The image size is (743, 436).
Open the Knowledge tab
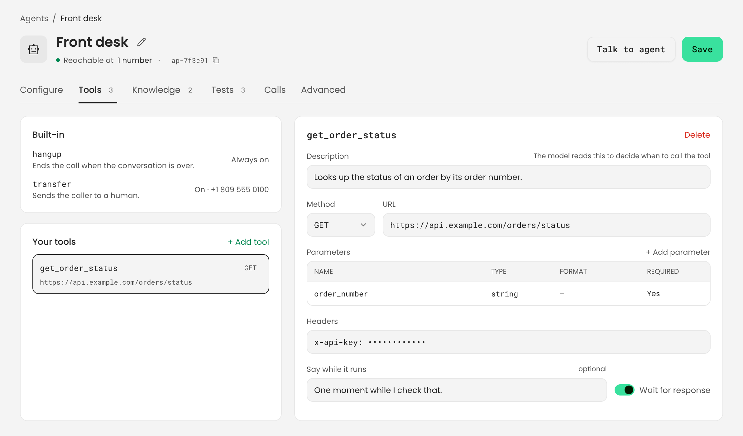(x=162, y=90)
